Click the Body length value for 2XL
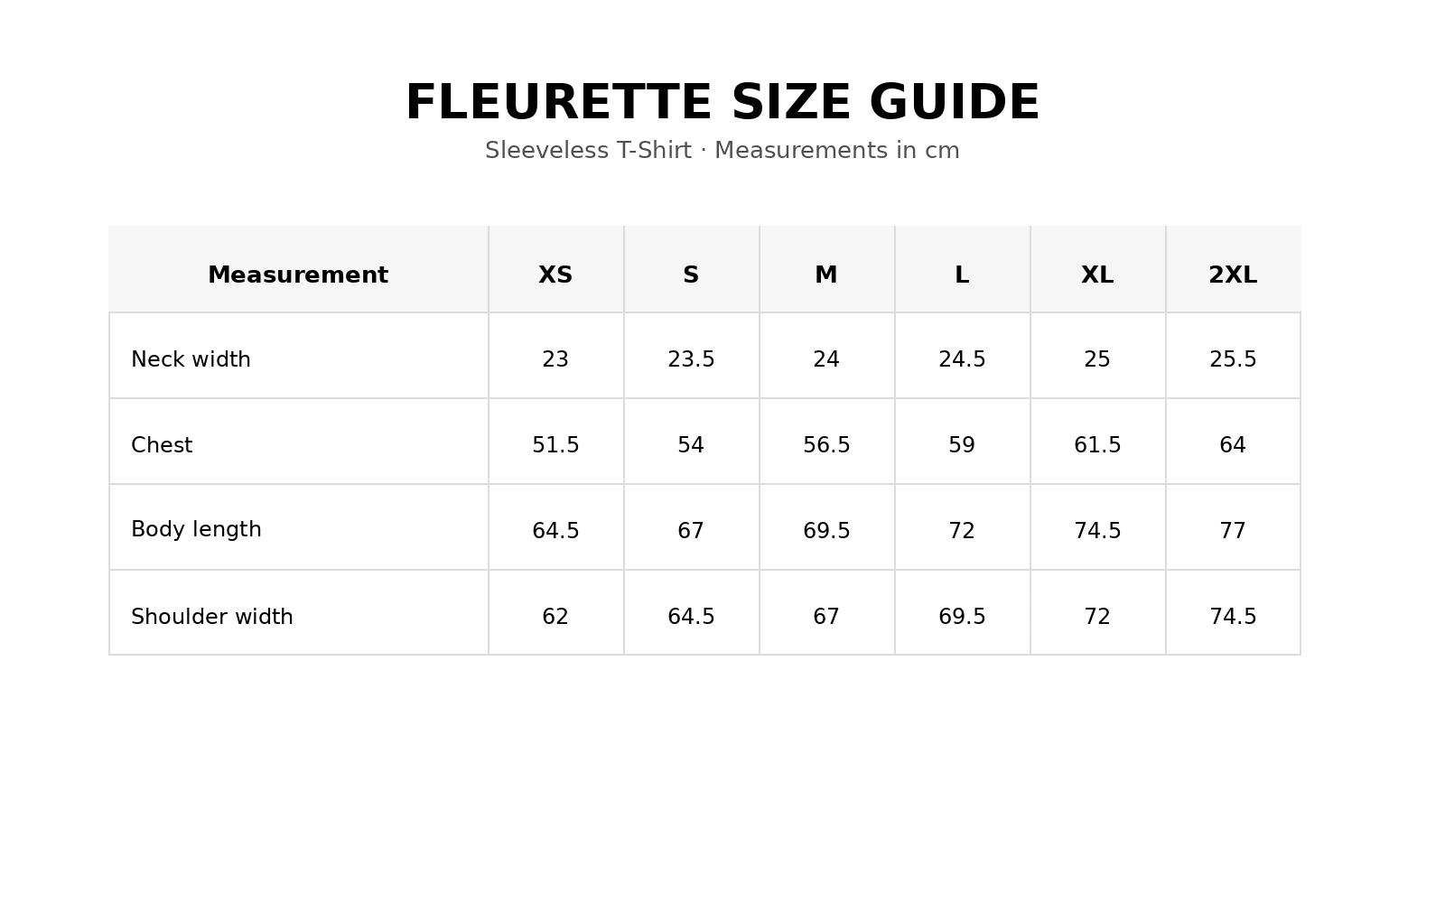Screen dimensions: 1445x903 (x=1233, y=531)
